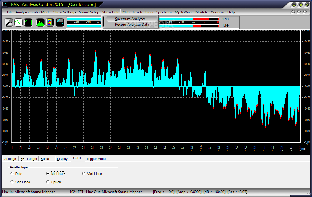Open the Module menu
Viewport: 312px width, 197px height.
[x=202, y=12]
